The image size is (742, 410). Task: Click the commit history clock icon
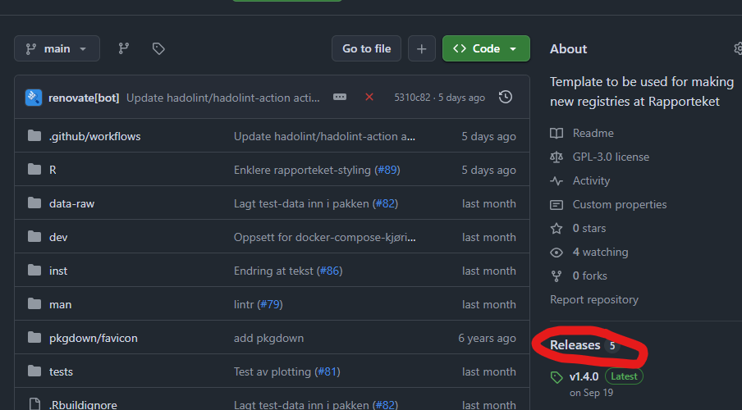pyautogui.click(x=506, y=97)
